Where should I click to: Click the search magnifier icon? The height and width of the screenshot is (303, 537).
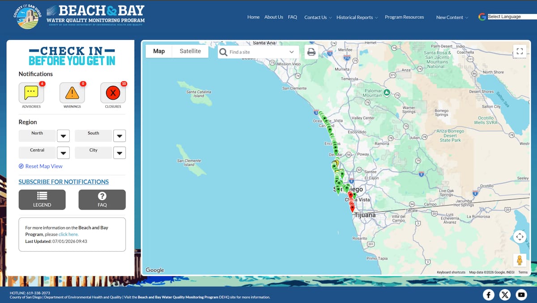point(223,52)
